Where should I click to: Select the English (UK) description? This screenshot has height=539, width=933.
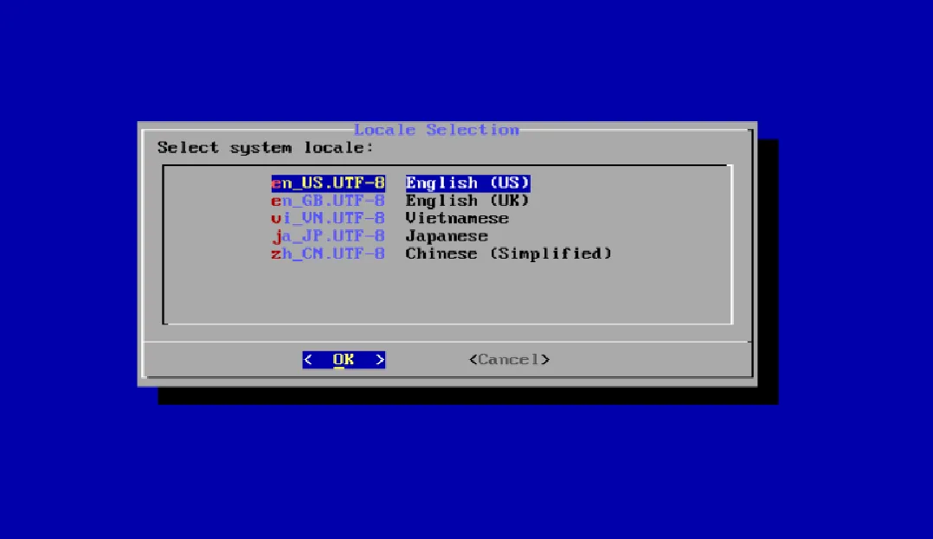click(x=467, y=201)
